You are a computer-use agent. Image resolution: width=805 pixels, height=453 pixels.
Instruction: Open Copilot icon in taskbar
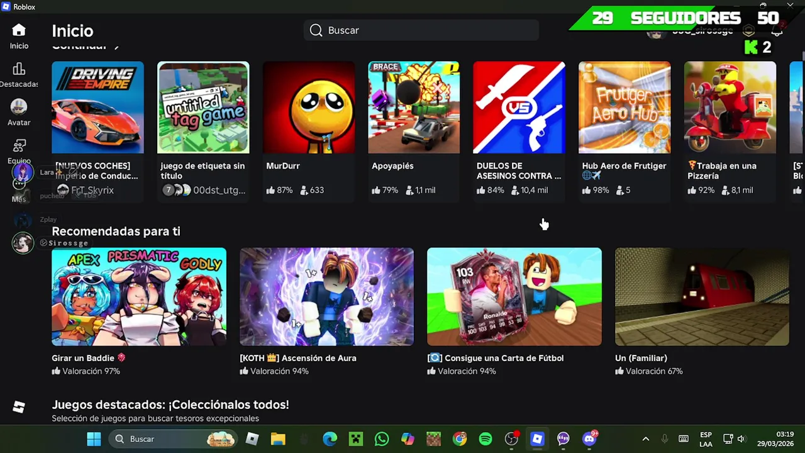click(x=408, y=439)
